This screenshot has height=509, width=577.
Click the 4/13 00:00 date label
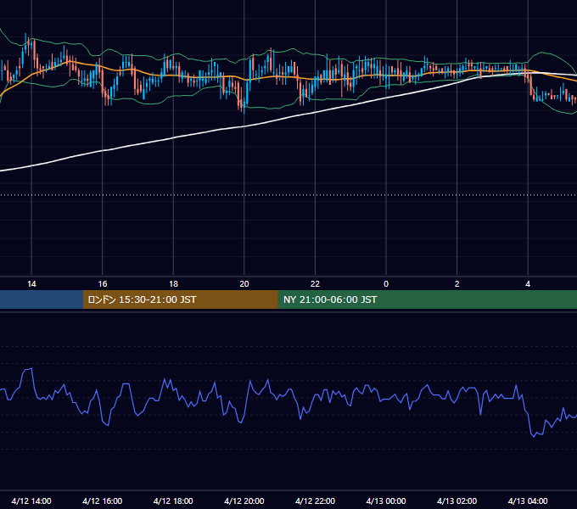tap(386, 501)
